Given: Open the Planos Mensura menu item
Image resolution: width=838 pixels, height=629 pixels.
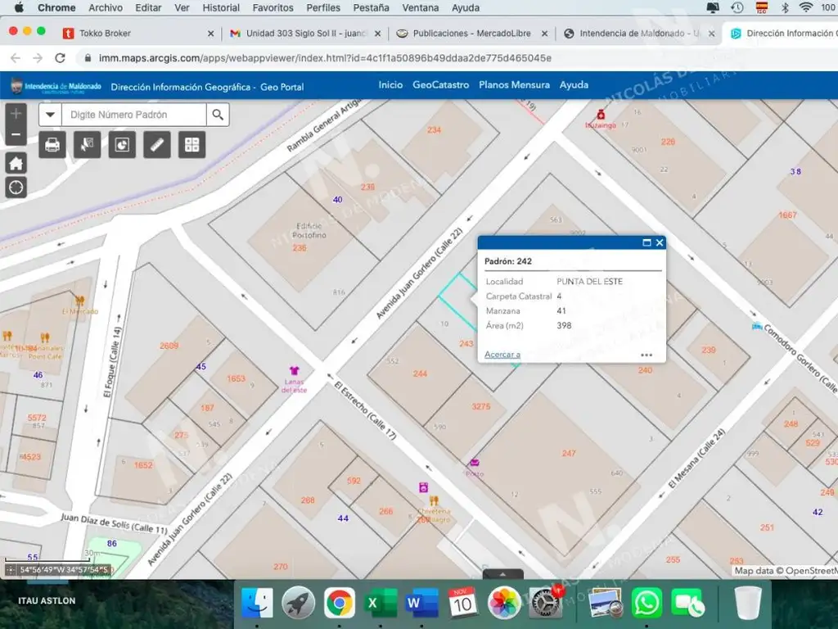Looking at the screenshot, I should point(514,85).
